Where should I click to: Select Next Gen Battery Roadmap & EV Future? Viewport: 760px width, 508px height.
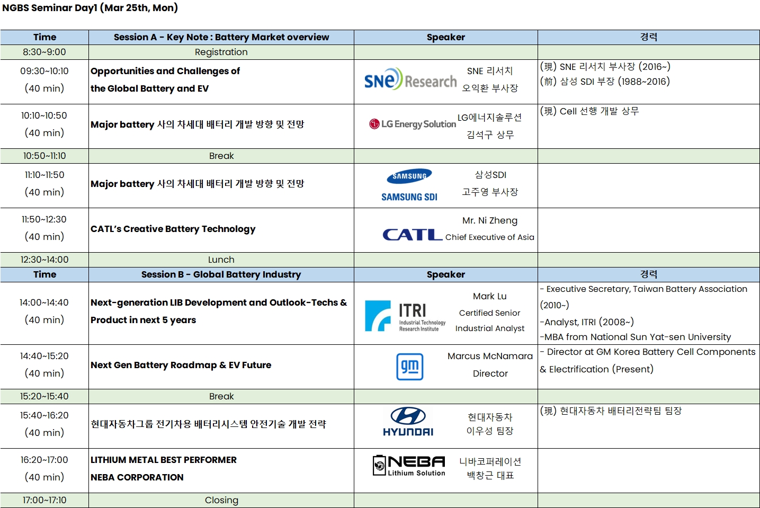(181, 365)
